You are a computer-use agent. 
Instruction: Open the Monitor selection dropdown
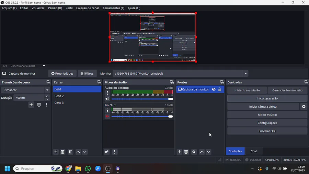[180, 74]
